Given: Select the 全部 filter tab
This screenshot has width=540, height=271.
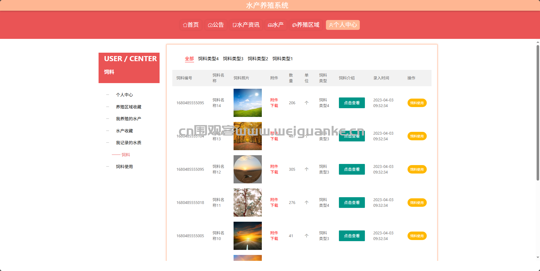Looking at the screenshot, I should click(190, 59).
